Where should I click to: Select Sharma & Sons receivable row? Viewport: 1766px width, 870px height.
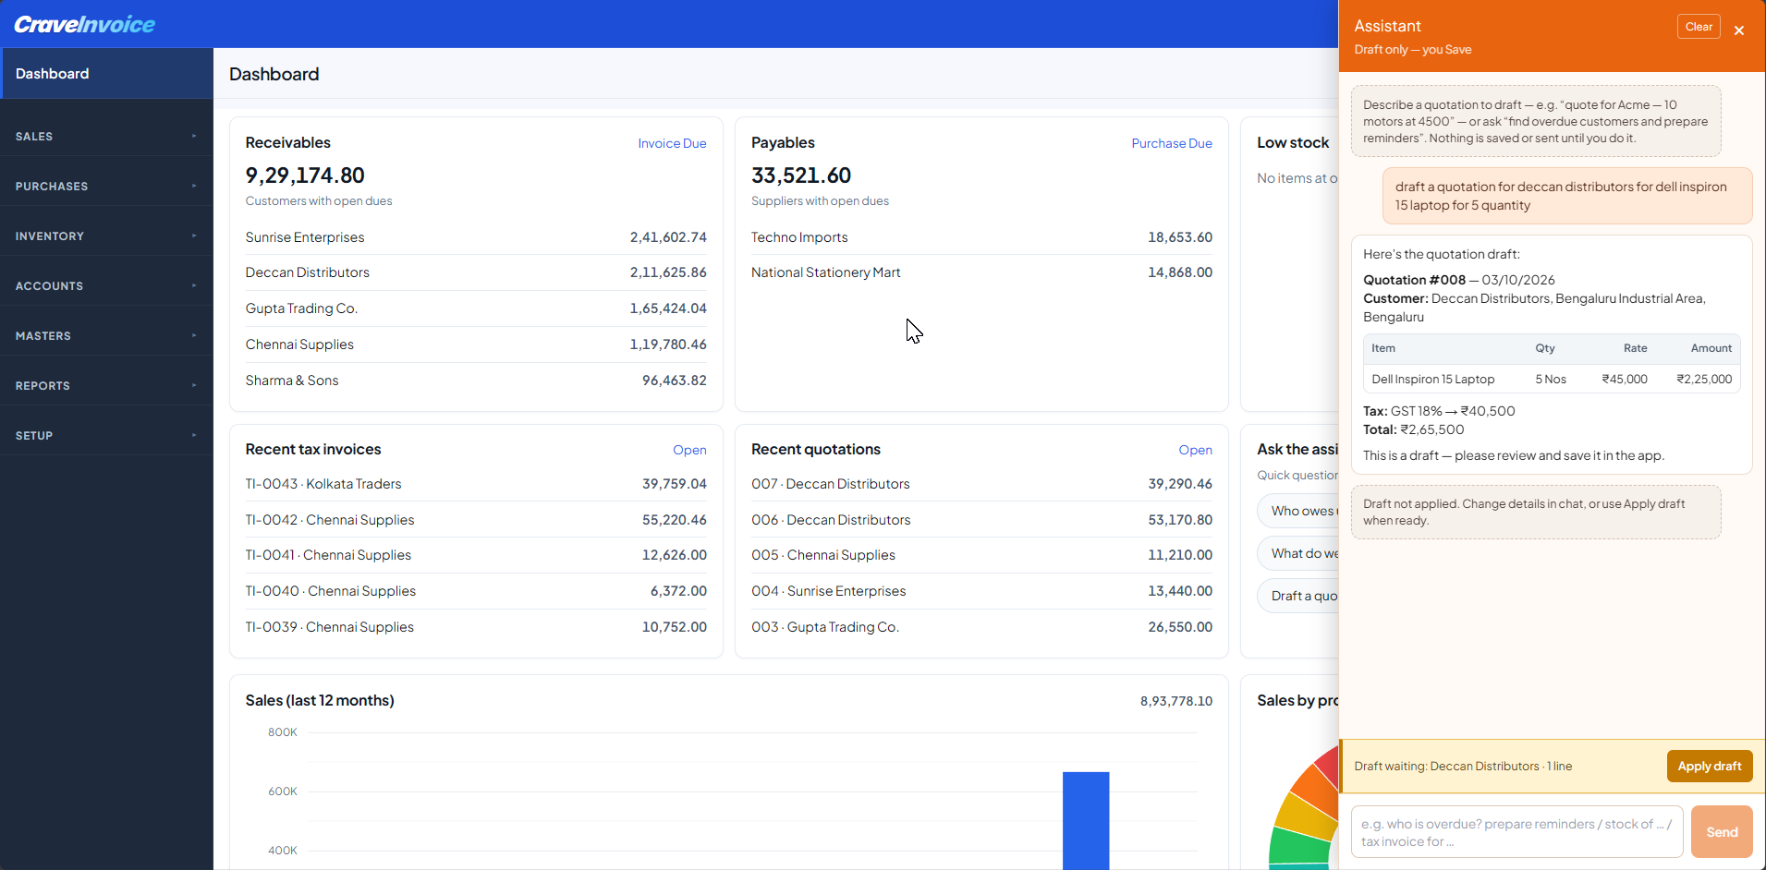(x=476, y=381)
